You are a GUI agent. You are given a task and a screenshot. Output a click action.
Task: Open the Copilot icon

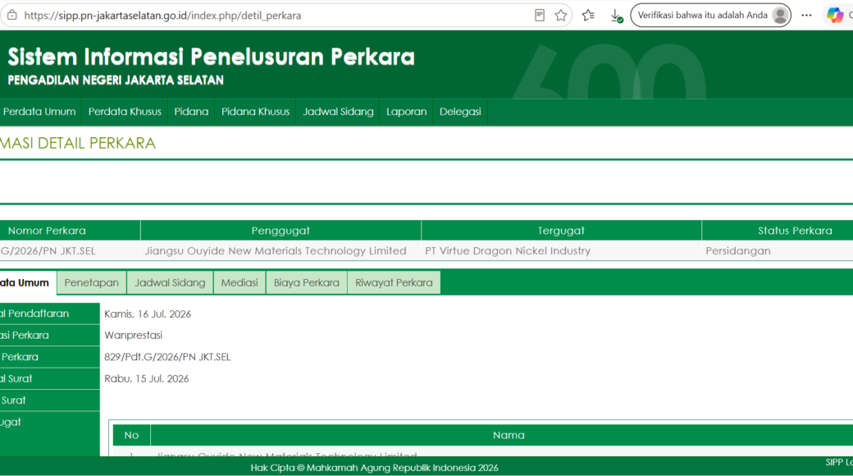coord(834,16)
